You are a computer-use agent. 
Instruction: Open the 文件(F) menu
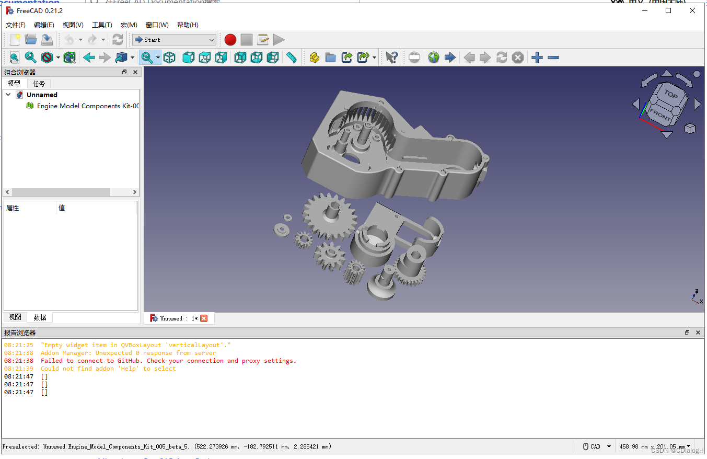tap(16, 25)
